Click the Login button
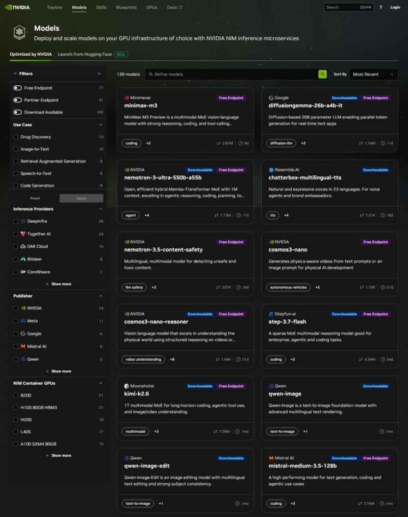This screenshot has height=517, width=408. click(x=395, y=7)
